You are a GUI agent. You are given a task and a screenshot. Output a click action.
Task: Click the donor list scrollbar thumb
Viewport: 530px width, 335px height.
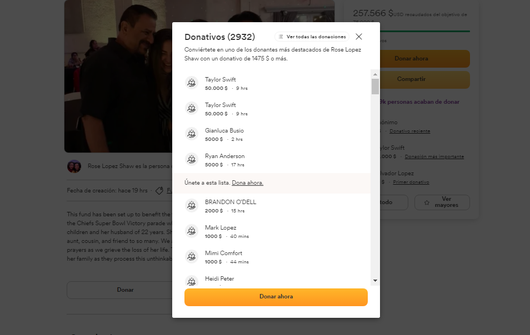(375, 87)
